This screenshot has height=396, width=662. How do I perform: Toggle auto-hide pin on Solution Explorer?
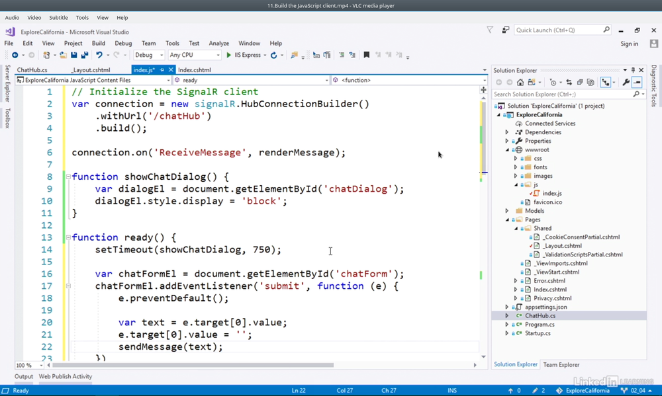(x=633, y=70)
